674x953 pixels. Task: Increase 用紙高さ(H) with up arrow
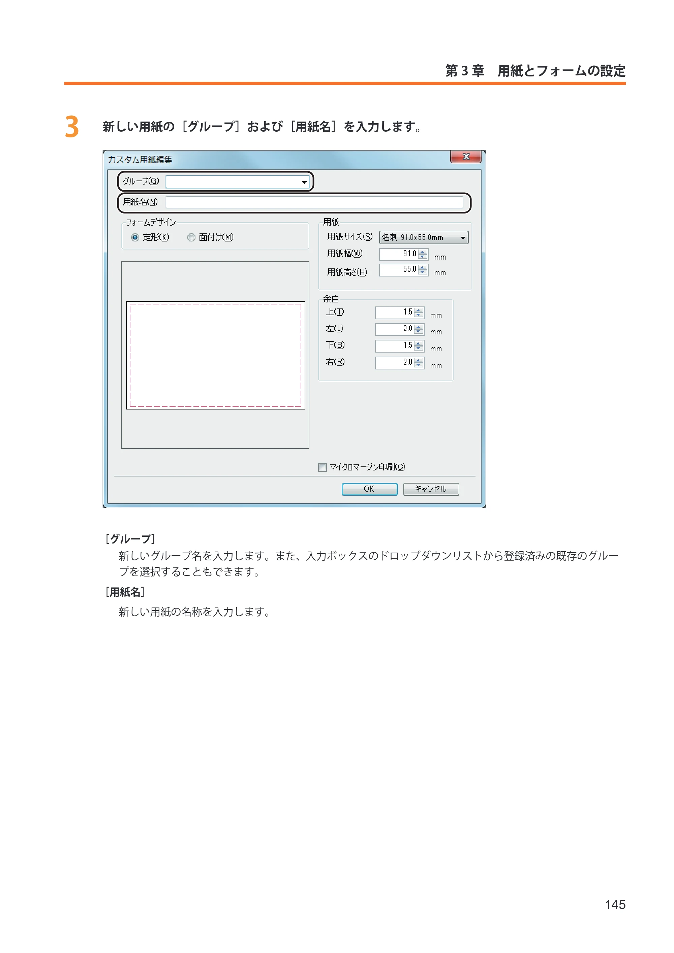pyautogui.click(x=423, y=267)
